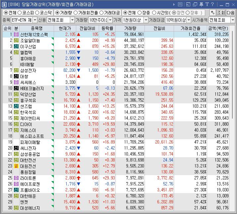Click the 조회 search button

(x=221, y=13)
